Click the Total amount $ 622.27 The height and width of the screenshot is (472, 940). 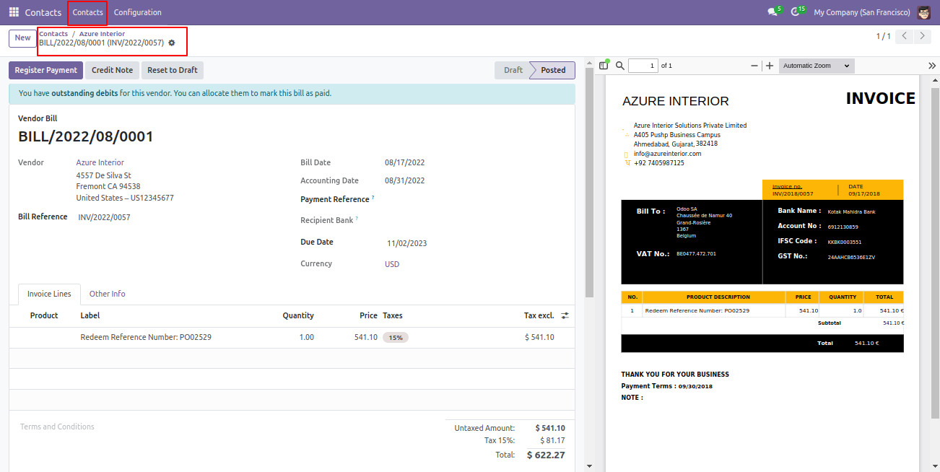tap(546, 455)
